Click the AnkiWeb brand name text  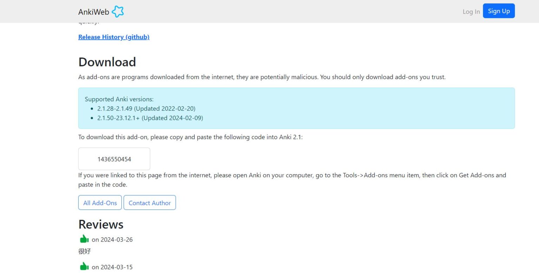pyautogui.click(x=93, y=12)
